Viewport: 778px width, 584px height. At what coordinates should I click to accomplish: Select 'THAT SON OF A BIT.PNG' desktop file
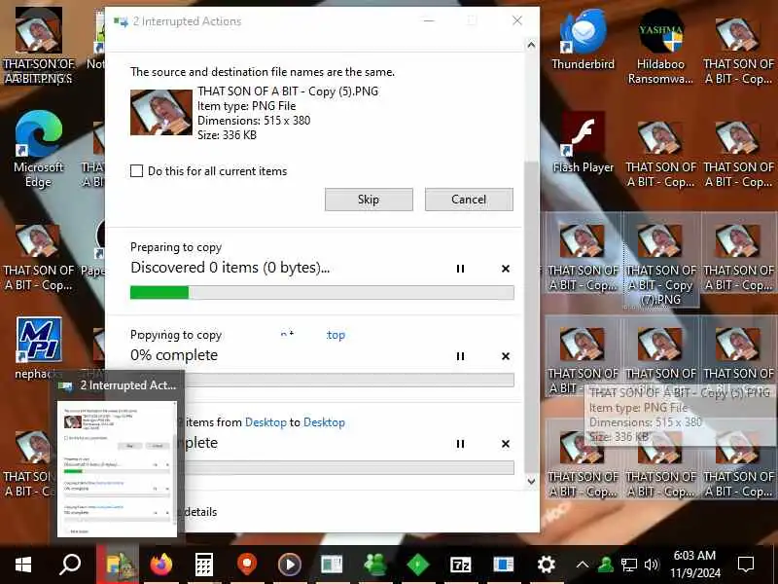tap(39, 46)
